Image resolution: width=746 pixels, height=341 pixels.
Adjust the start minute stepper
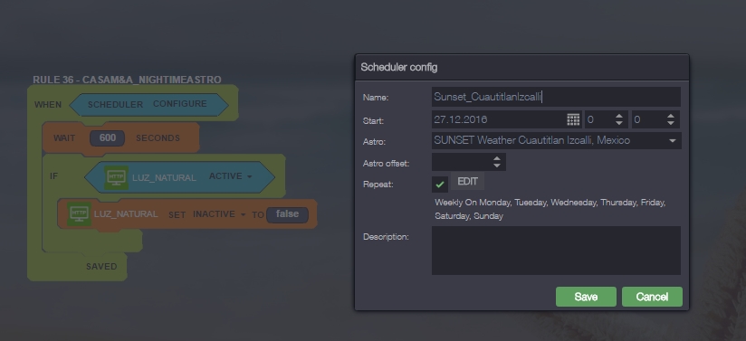coord(670,119)
